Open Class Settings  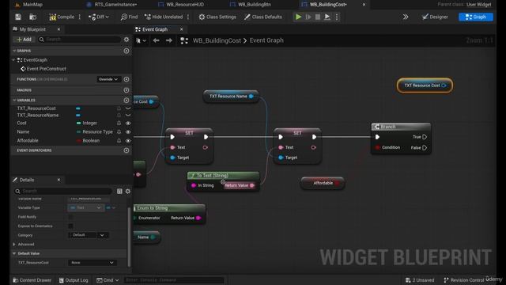pyautogui.click(x=217, y=17)
